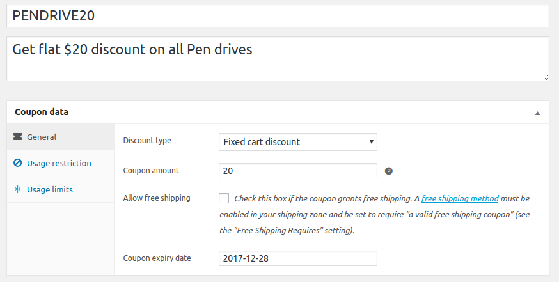
Task: Click the ban icon beside Usage restriction
Action: (x=18, y=163)
